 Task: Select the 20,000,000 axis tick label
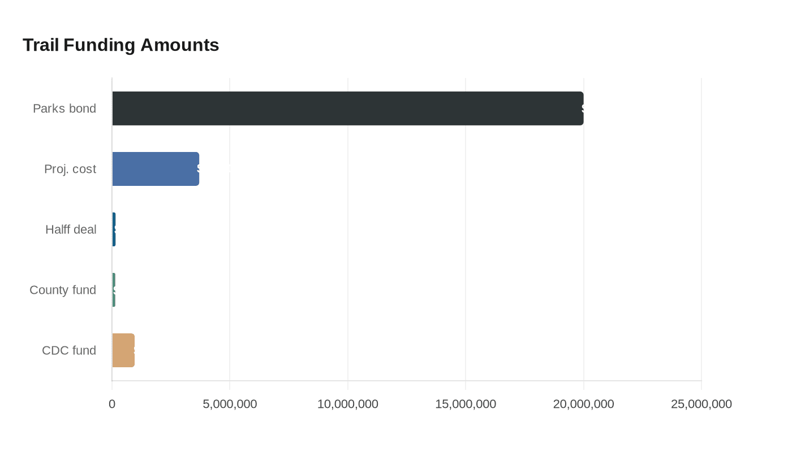pos(584,404)
